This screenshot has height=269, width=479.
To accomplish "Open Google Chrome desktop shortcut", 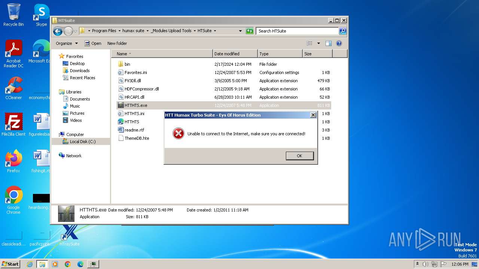I will (13, 200).
